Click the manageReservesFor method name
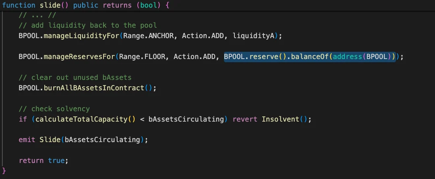The width and height of the screenshot is (435, 179). point(80,57)
